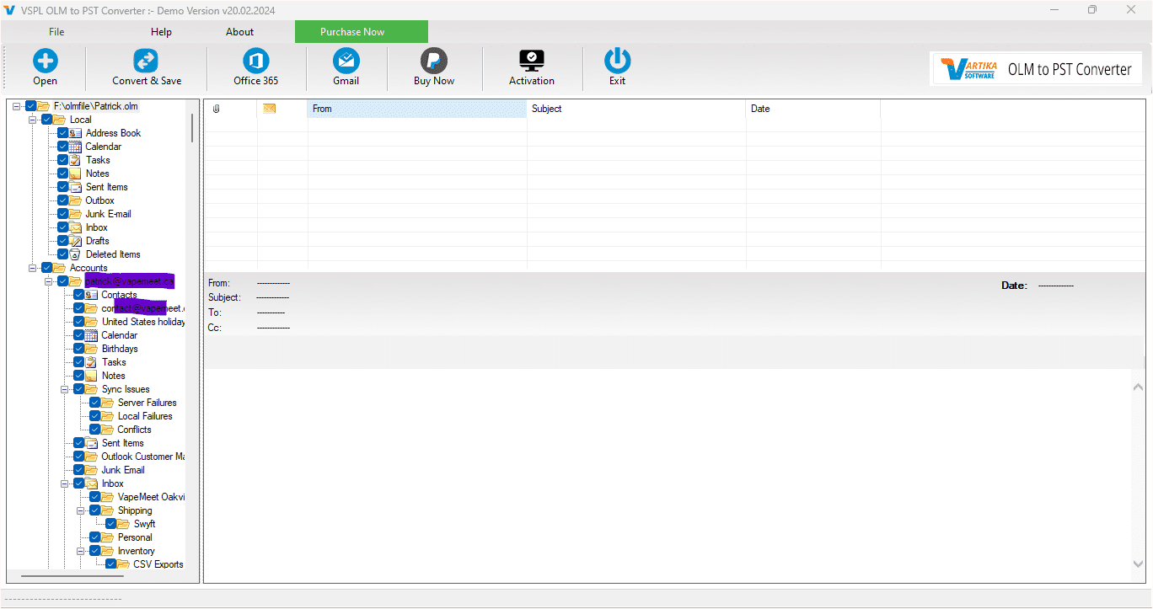Viewport: 1153px width, 609px height.
Task: Click the Address Book folder icon
Action: click(76, 133)
